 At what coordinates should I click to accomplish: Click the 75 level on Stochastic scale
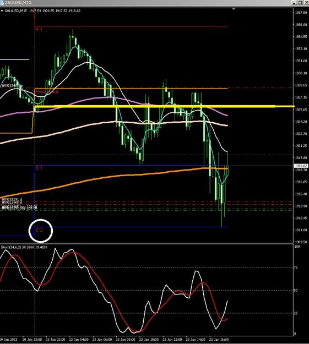(x=296, y=267)
